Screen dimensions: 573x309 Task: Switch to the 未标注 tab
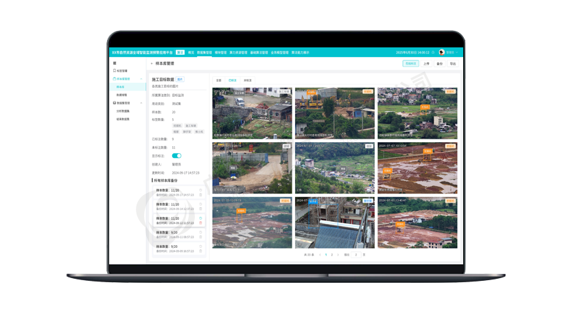tap(247, 80)
